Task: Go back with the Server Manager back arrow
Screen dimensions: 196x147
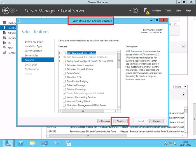Action: tap(6, 11)
